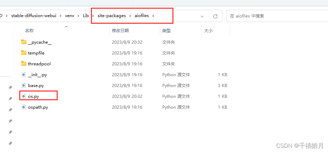328x152 pixels.
Task: Click aiofiles segment in address bar
Action: [x=142, y=16]
